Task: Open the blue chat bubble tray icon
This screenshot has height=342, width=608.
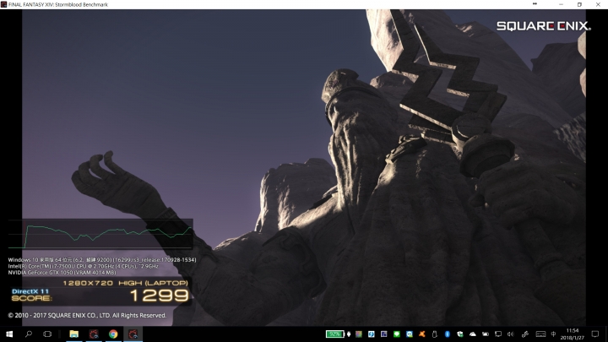Action: click(409, 334)
